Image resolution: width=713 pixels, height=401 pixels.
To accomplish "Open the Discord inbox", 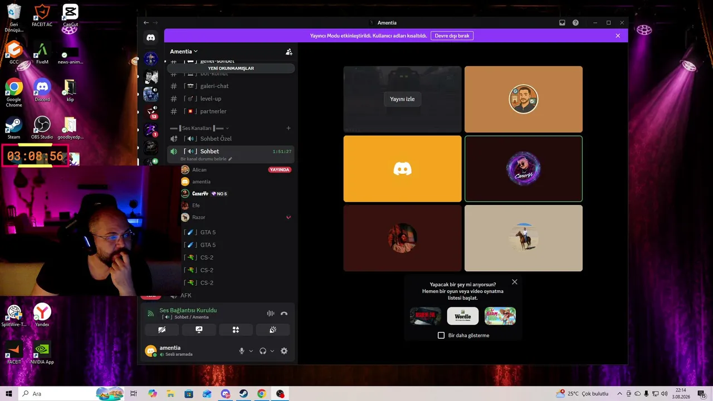I will pyautogui.click(x=562, y=23).
